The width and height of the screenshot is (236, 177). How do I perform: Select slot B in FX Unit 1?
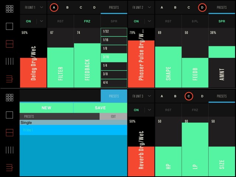67,7
